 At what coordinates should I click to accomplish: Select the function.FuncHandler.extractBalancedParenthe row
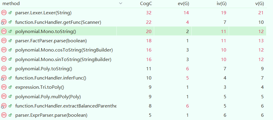click(66, 106)
